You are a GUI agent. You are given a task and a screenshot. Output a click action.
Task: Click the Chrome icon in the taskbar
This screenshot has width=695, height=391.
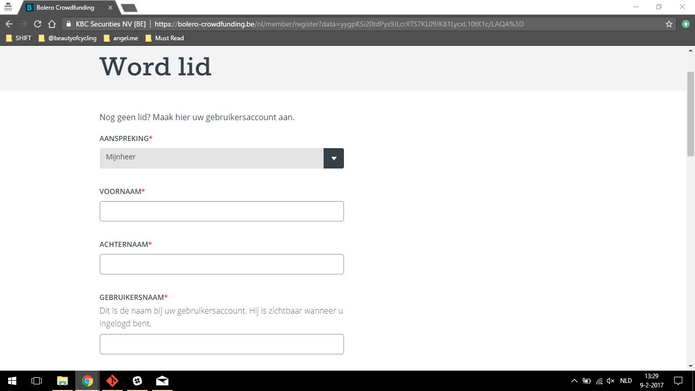pos(88,381)
